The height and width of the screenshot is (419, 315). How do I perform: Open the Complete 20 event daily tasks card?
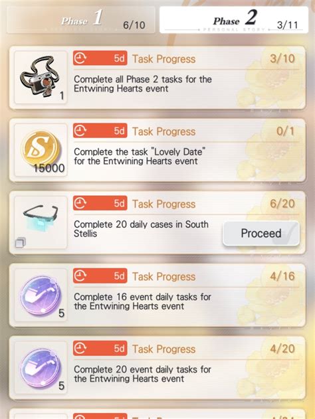(157, 368)
